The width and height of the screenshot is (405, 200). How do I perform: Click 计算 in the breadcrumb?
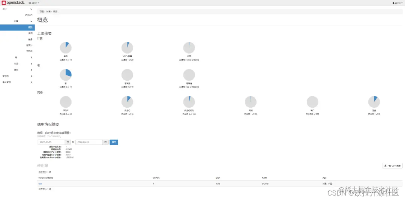click(48, 12)
